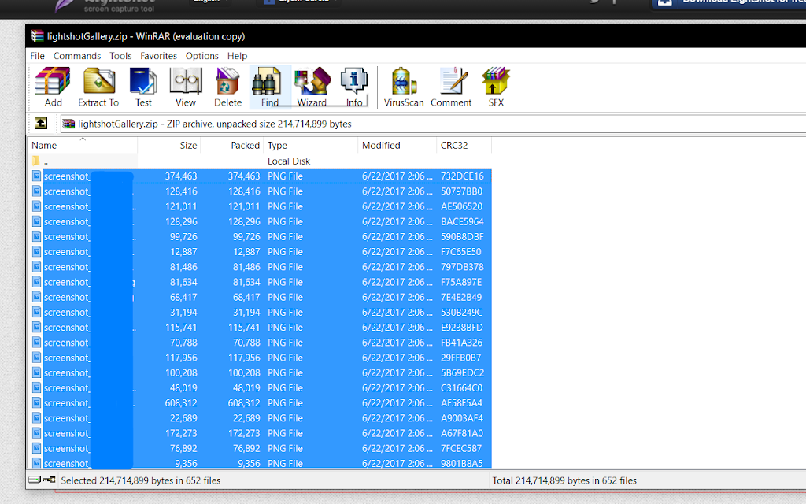Select the row with size 117,956

tap(260, 358)
